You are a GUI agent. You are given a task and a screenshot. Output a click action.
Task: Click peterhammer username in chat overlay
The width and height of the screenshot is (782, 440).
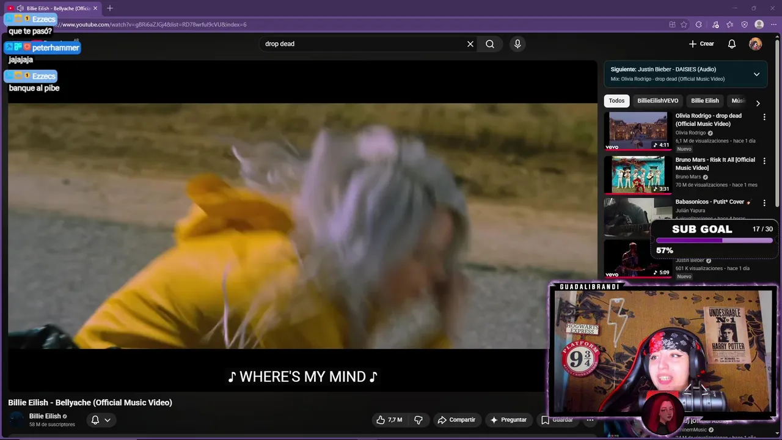pyautogui.click(x=56, y=47)
